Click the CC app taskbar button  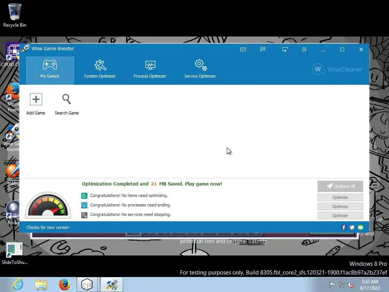pos(87,284)
